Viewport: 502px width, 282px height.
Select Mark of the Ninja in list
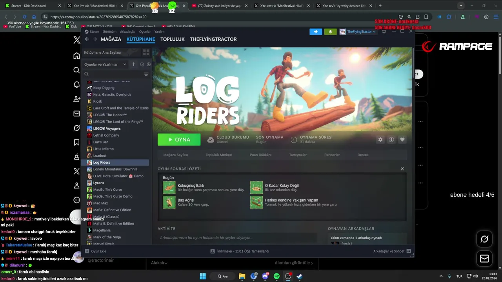[107, 237]
